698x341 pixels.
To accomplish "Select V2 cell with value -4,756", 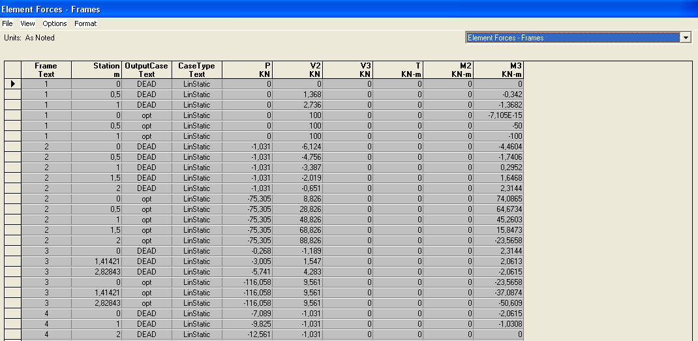I will tap(298, 157).
